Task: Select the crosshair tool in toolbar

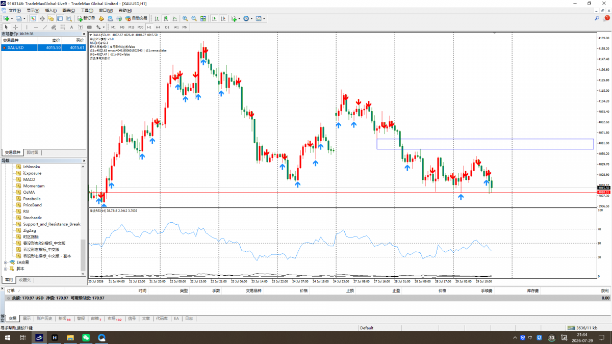Action: [15, 27]
